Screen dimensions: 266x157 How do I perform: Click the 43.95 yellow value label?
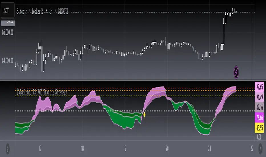click(x=259, y=128)
